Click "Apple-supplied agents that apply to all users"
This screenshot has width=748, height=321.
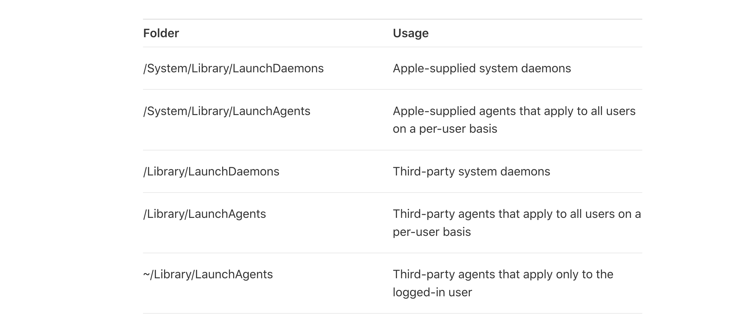pyautogui.click(x=514, y=111)
